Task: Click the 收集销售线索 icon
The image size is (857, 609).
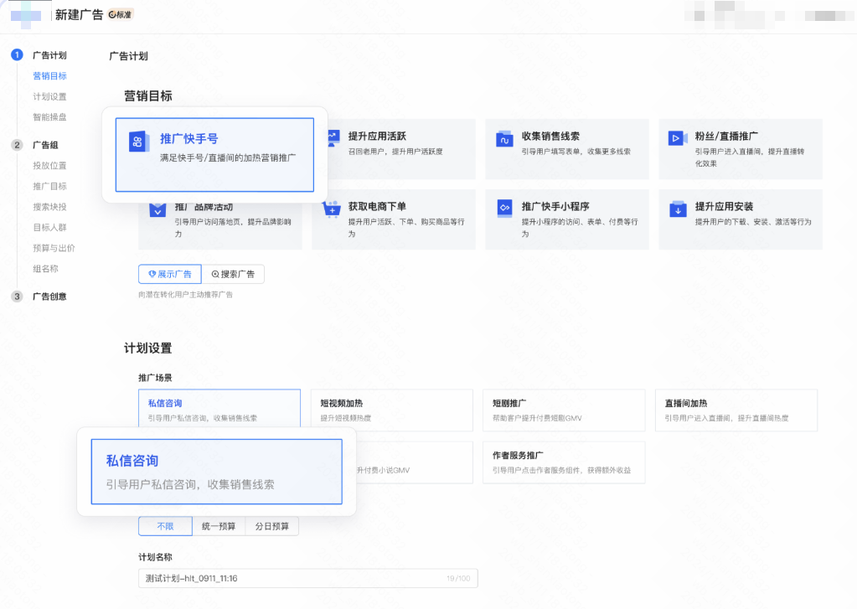Action: 503,139
